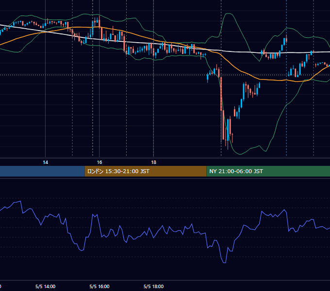This screenshot has height=291, width=330.
Task: Click the 14 hour label on price chart axis
Action: 45,162
